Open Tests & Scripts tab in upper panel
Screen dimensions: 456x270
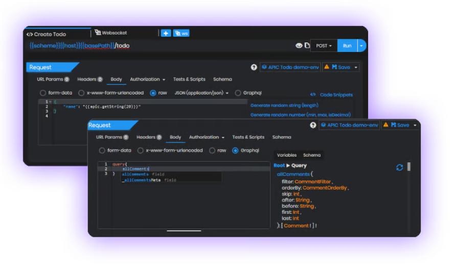pos(189,79)
